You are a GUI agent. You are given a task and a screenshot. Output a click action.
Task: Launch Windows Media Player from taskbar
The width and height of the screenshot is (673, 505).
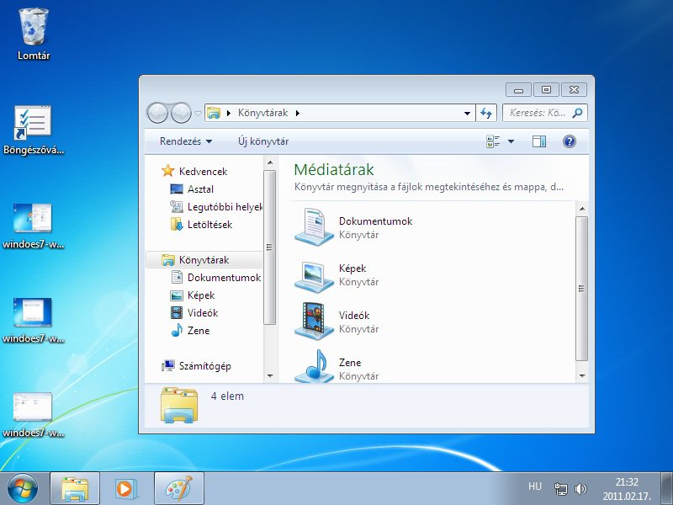126,488
